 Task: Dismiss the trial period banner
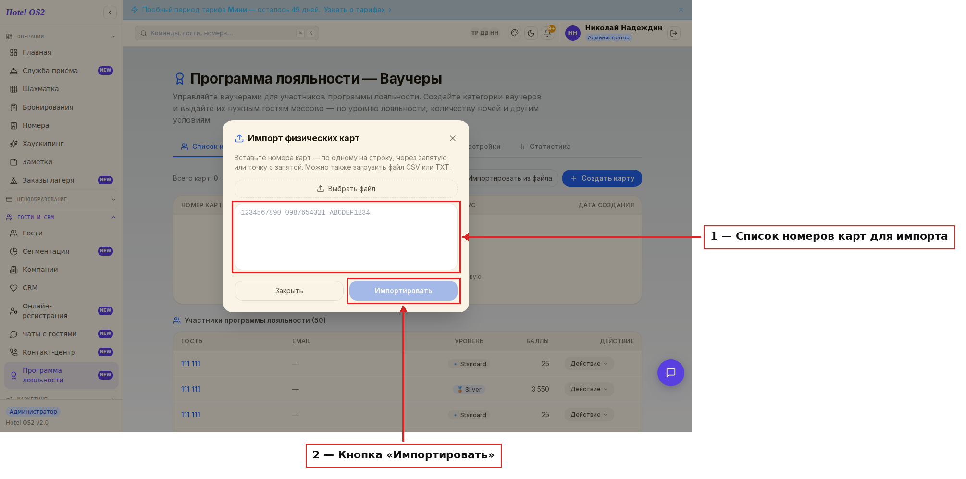[x=681, y=10]
